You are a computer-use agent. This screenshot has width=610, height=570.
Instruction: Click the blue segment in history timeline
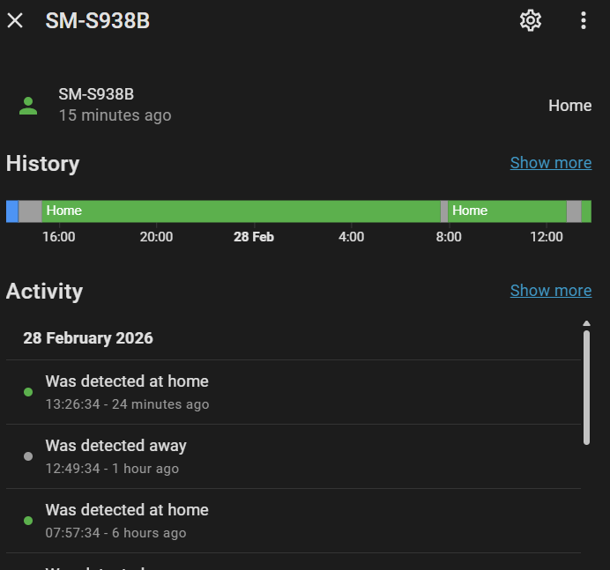(x=12, y=211)
